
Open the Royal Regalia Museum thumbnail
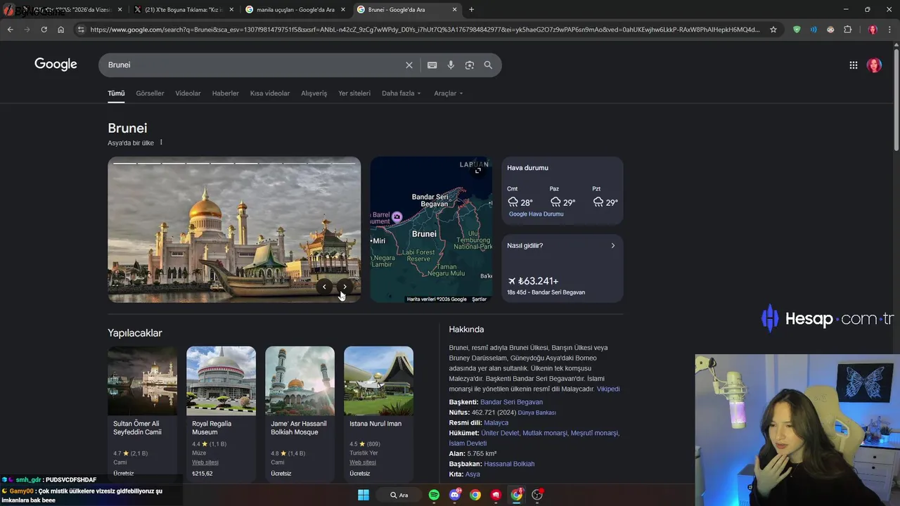pyautogui.click(x=221, y=380)
